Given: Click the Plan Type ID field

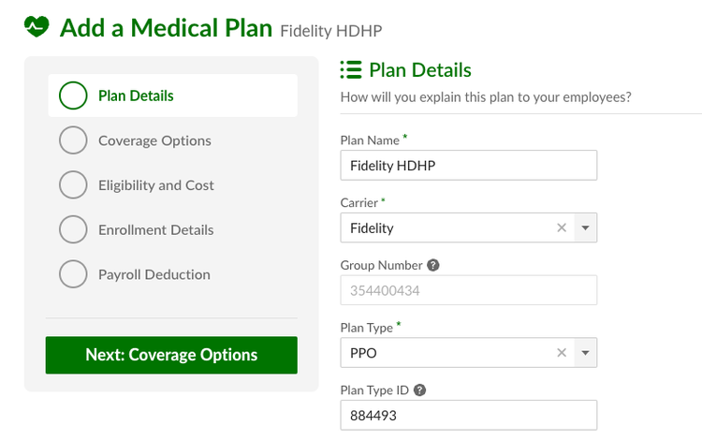Looking at the screenshot, I should coord(469,416).
